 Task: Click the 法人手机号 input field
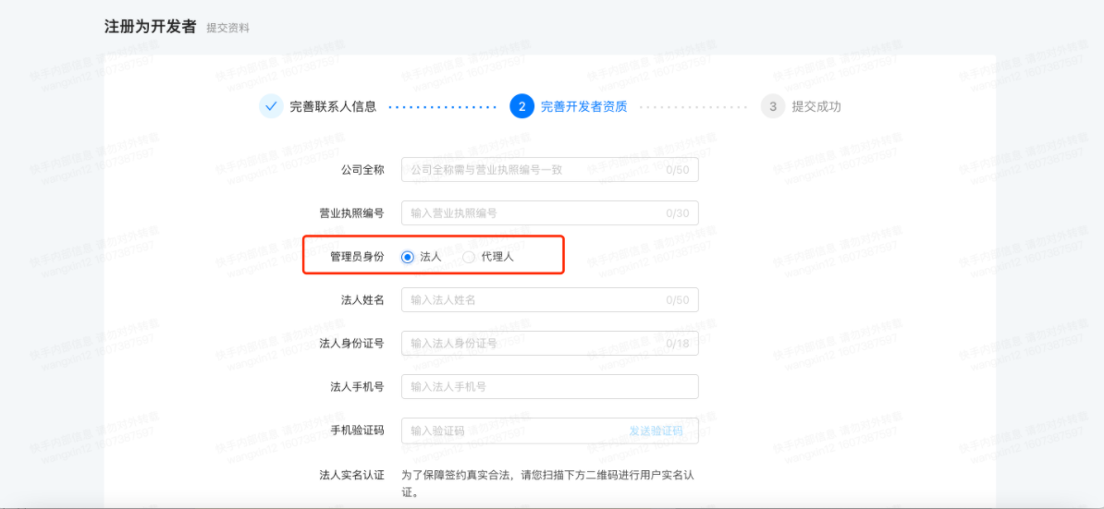pyautogui.click(x=550, y=387)
